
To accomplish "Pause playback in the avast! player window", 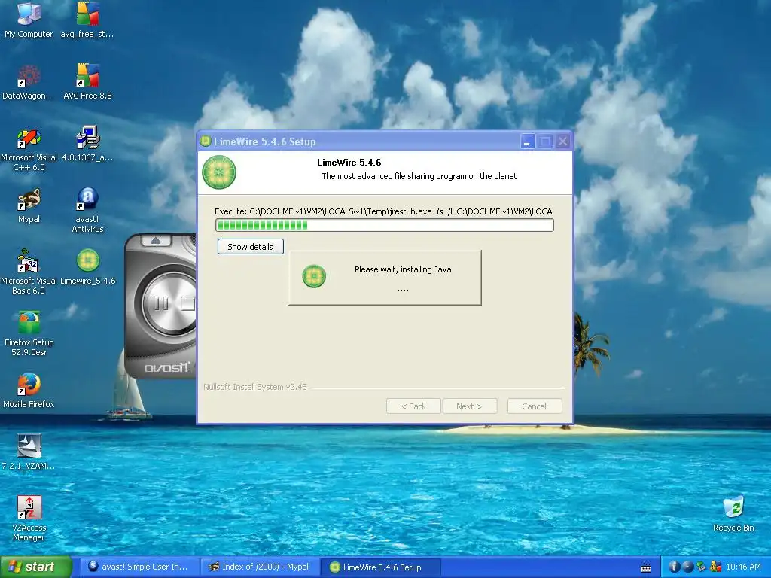I will click(x=161, y=303).
